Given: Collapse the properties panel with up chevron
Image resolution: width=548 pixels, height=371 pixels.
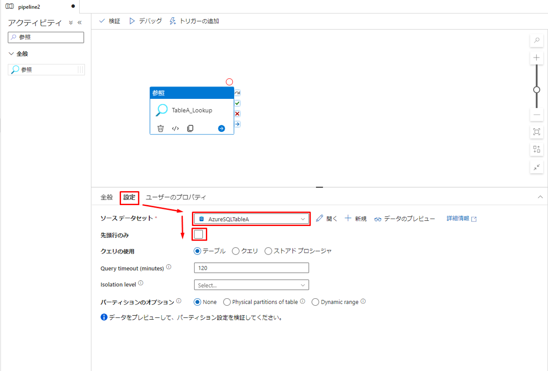Looking at the screenshot, I should point(540,197).
